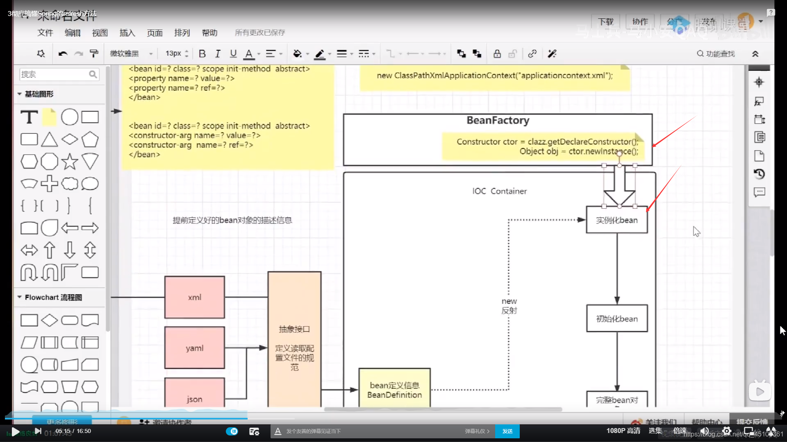The height and width of the screenshot is (442, 787).
Task: Click the redo arrow in toolbar
Action: pyautogui.click(x=79, y=54)
